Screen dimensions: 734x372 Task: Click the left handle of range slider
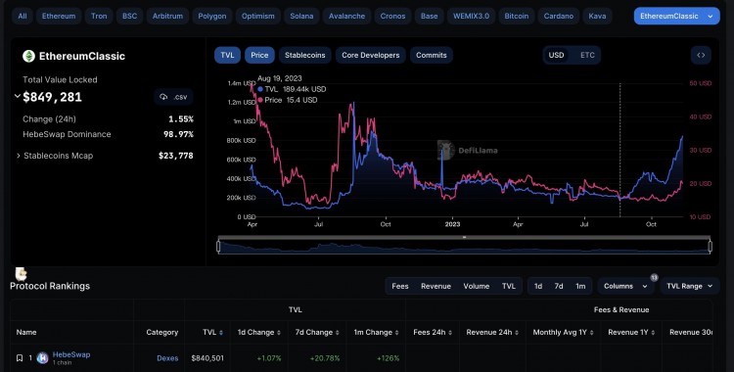pos(218,247)
